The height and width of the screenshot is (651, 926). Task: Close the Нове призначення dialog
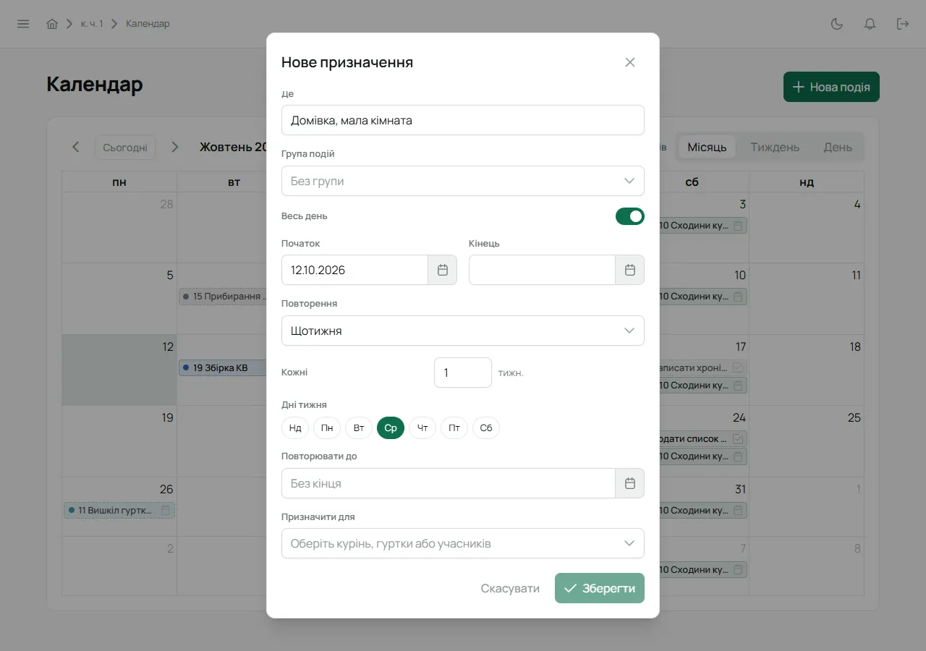click(x=630, y=62)
